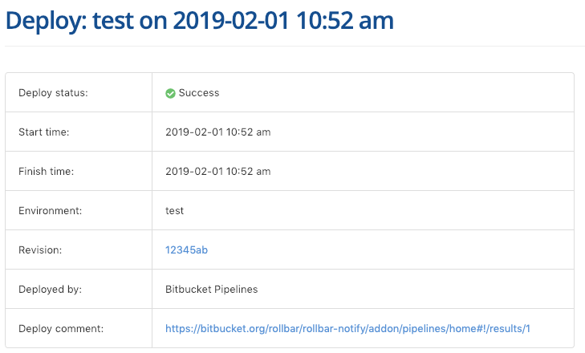Screen dimensions: 585x353
Task: Click the Finish time value cell
Action: click(x=363, y=171)
